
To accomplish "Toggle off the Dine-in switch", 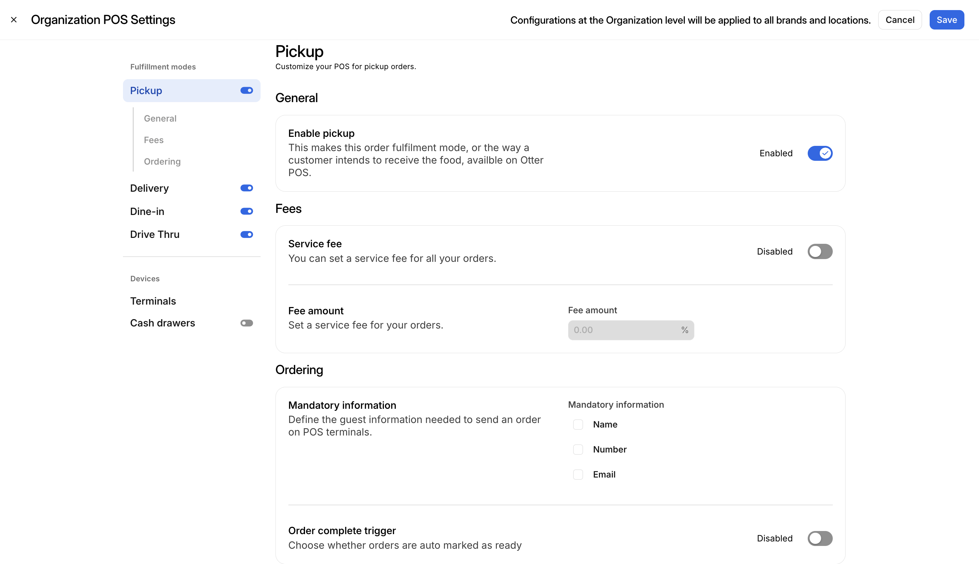I will coord(246,211).
